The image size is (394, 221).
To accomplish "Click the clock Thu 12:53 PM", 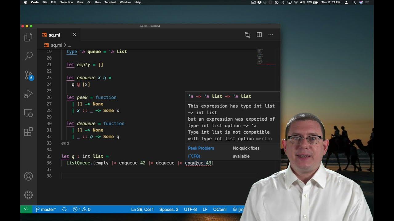I will pyautogui.click(x=331, y=2).
